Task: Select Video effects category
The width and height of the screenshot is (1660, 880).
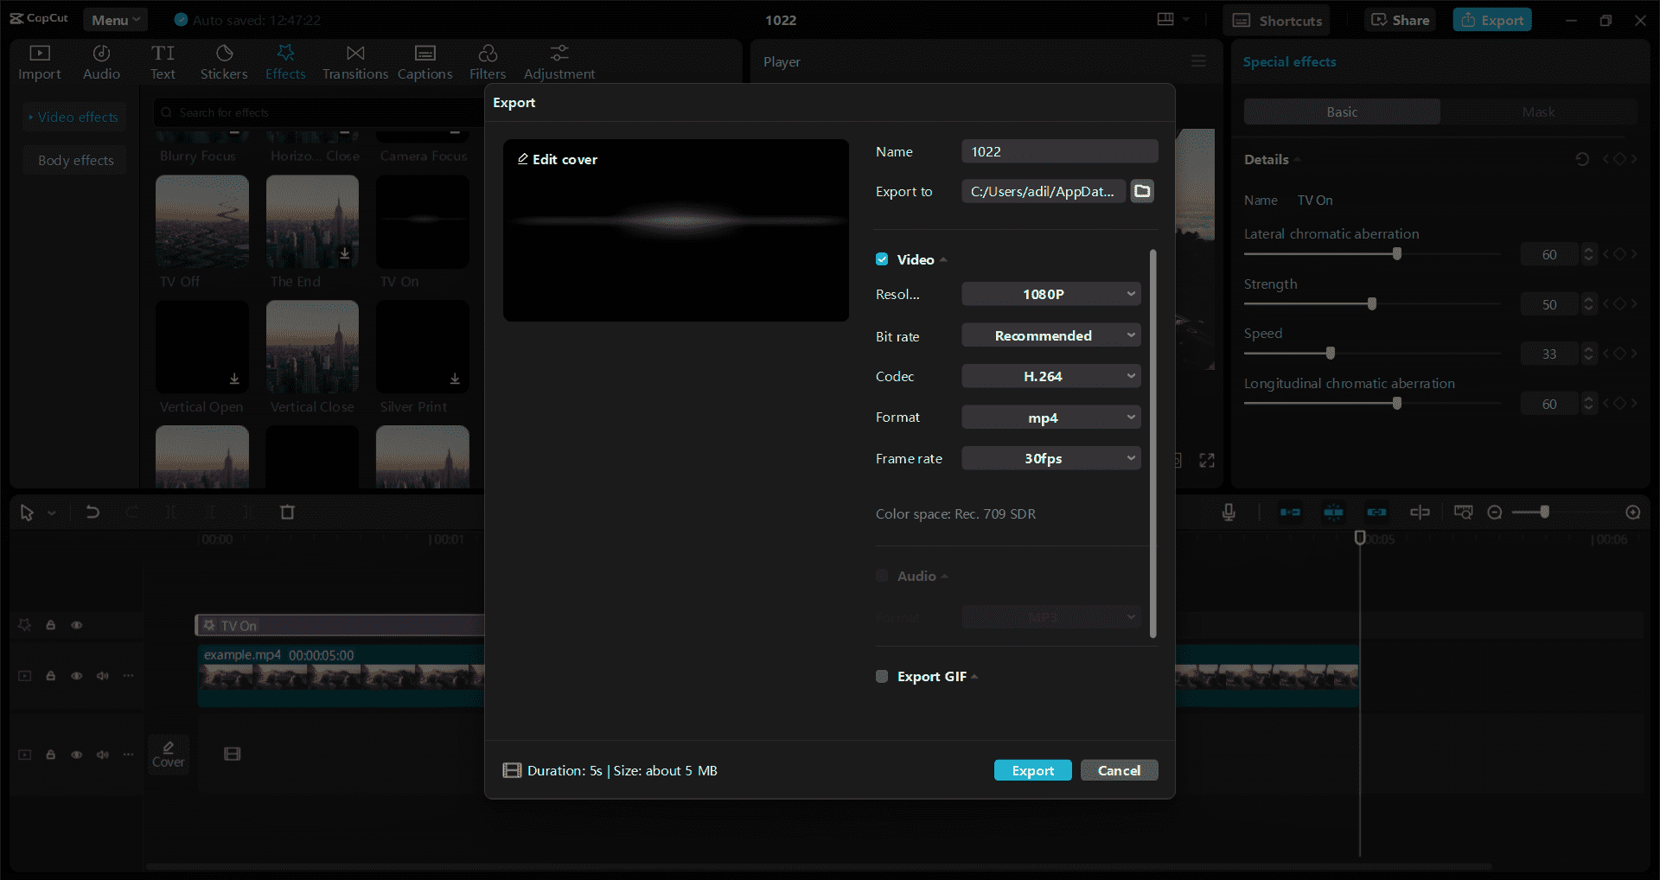Action: (x=75, y=117)
